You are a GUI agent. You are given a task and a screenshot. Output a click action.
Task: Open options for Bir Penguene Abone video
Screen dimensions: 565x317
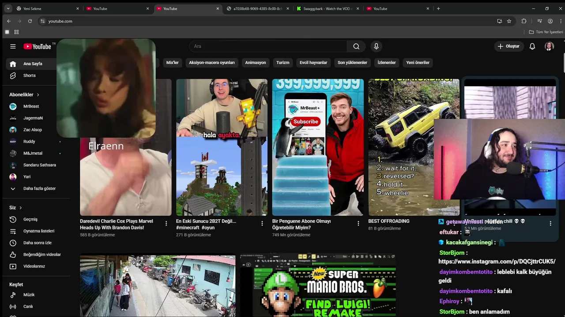pos(358,224)
